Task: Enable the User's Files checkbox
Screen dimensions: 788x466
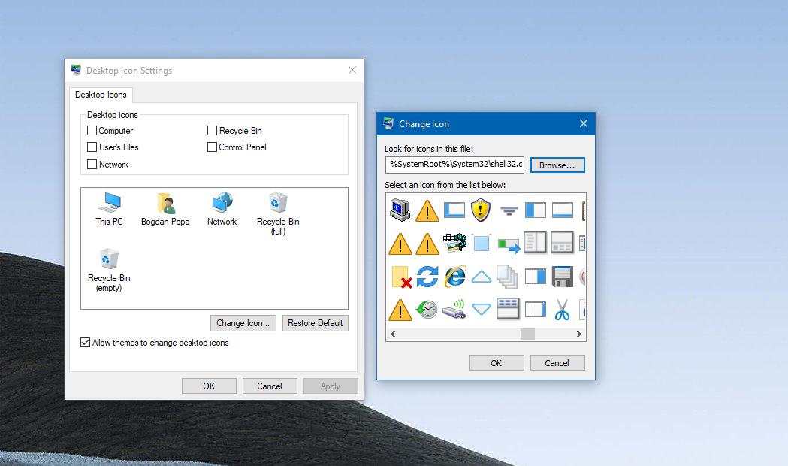Action: pyautogui.click(x=92, y=147)
